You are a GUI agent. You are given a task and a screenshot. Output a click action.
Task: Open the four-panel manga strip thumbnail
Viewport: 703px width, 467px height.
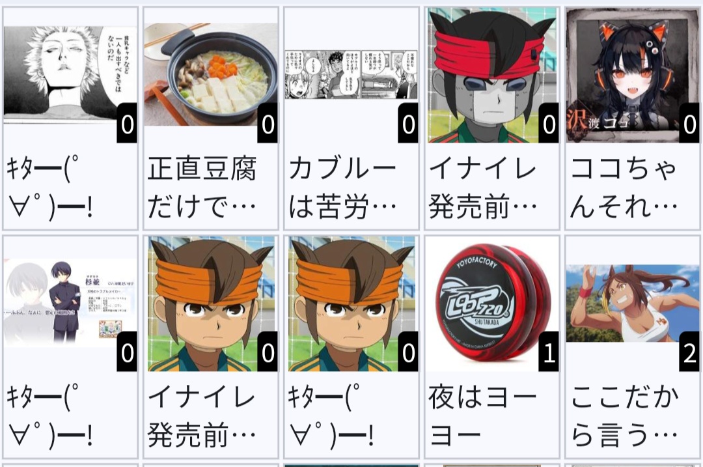[351, 74]
